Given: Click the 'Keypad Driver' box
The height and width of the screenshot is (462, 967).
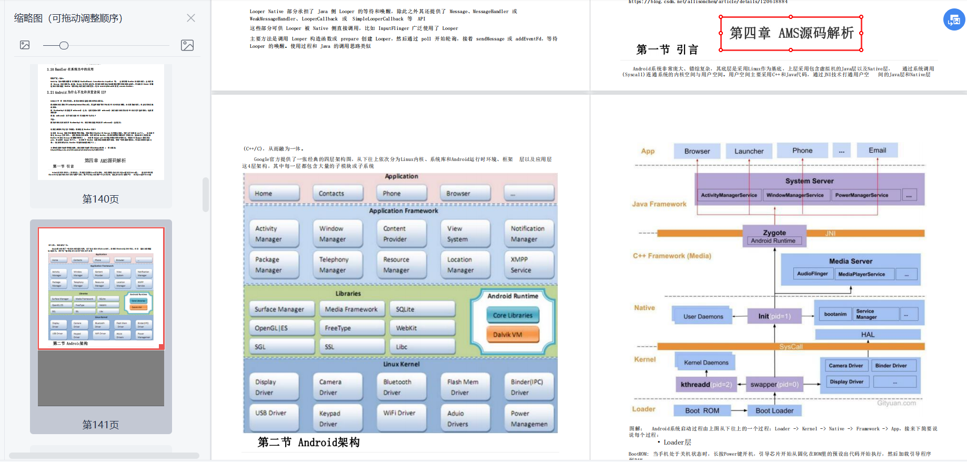Looking at the screenshot, I should 338,418.
